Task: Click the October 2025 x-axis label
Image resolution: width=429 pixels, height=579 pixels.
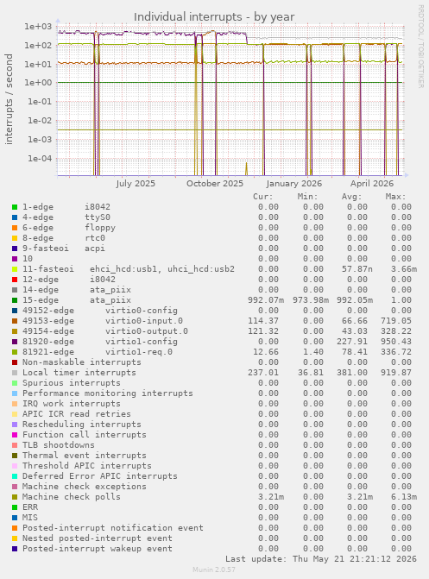Action: (x=215, y=184)
